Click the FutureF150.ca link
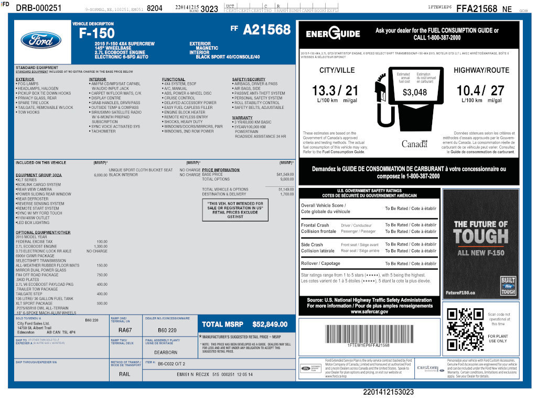 tap(460, 293)
